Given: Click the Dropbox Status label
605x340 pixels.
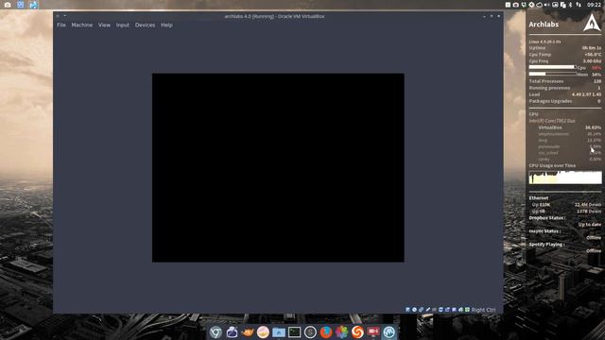Looking at the screenshot, I should click(x=546, y=218).
